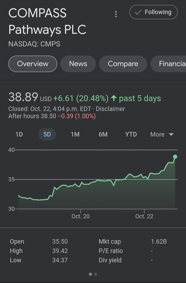
Task: Switch chart to 6M range
Action: click(x=103, y=135)
